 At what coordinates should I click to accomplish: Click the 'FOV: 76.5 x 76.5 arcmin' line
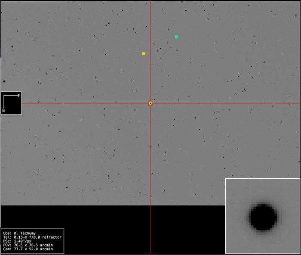[x=30, y=246]
